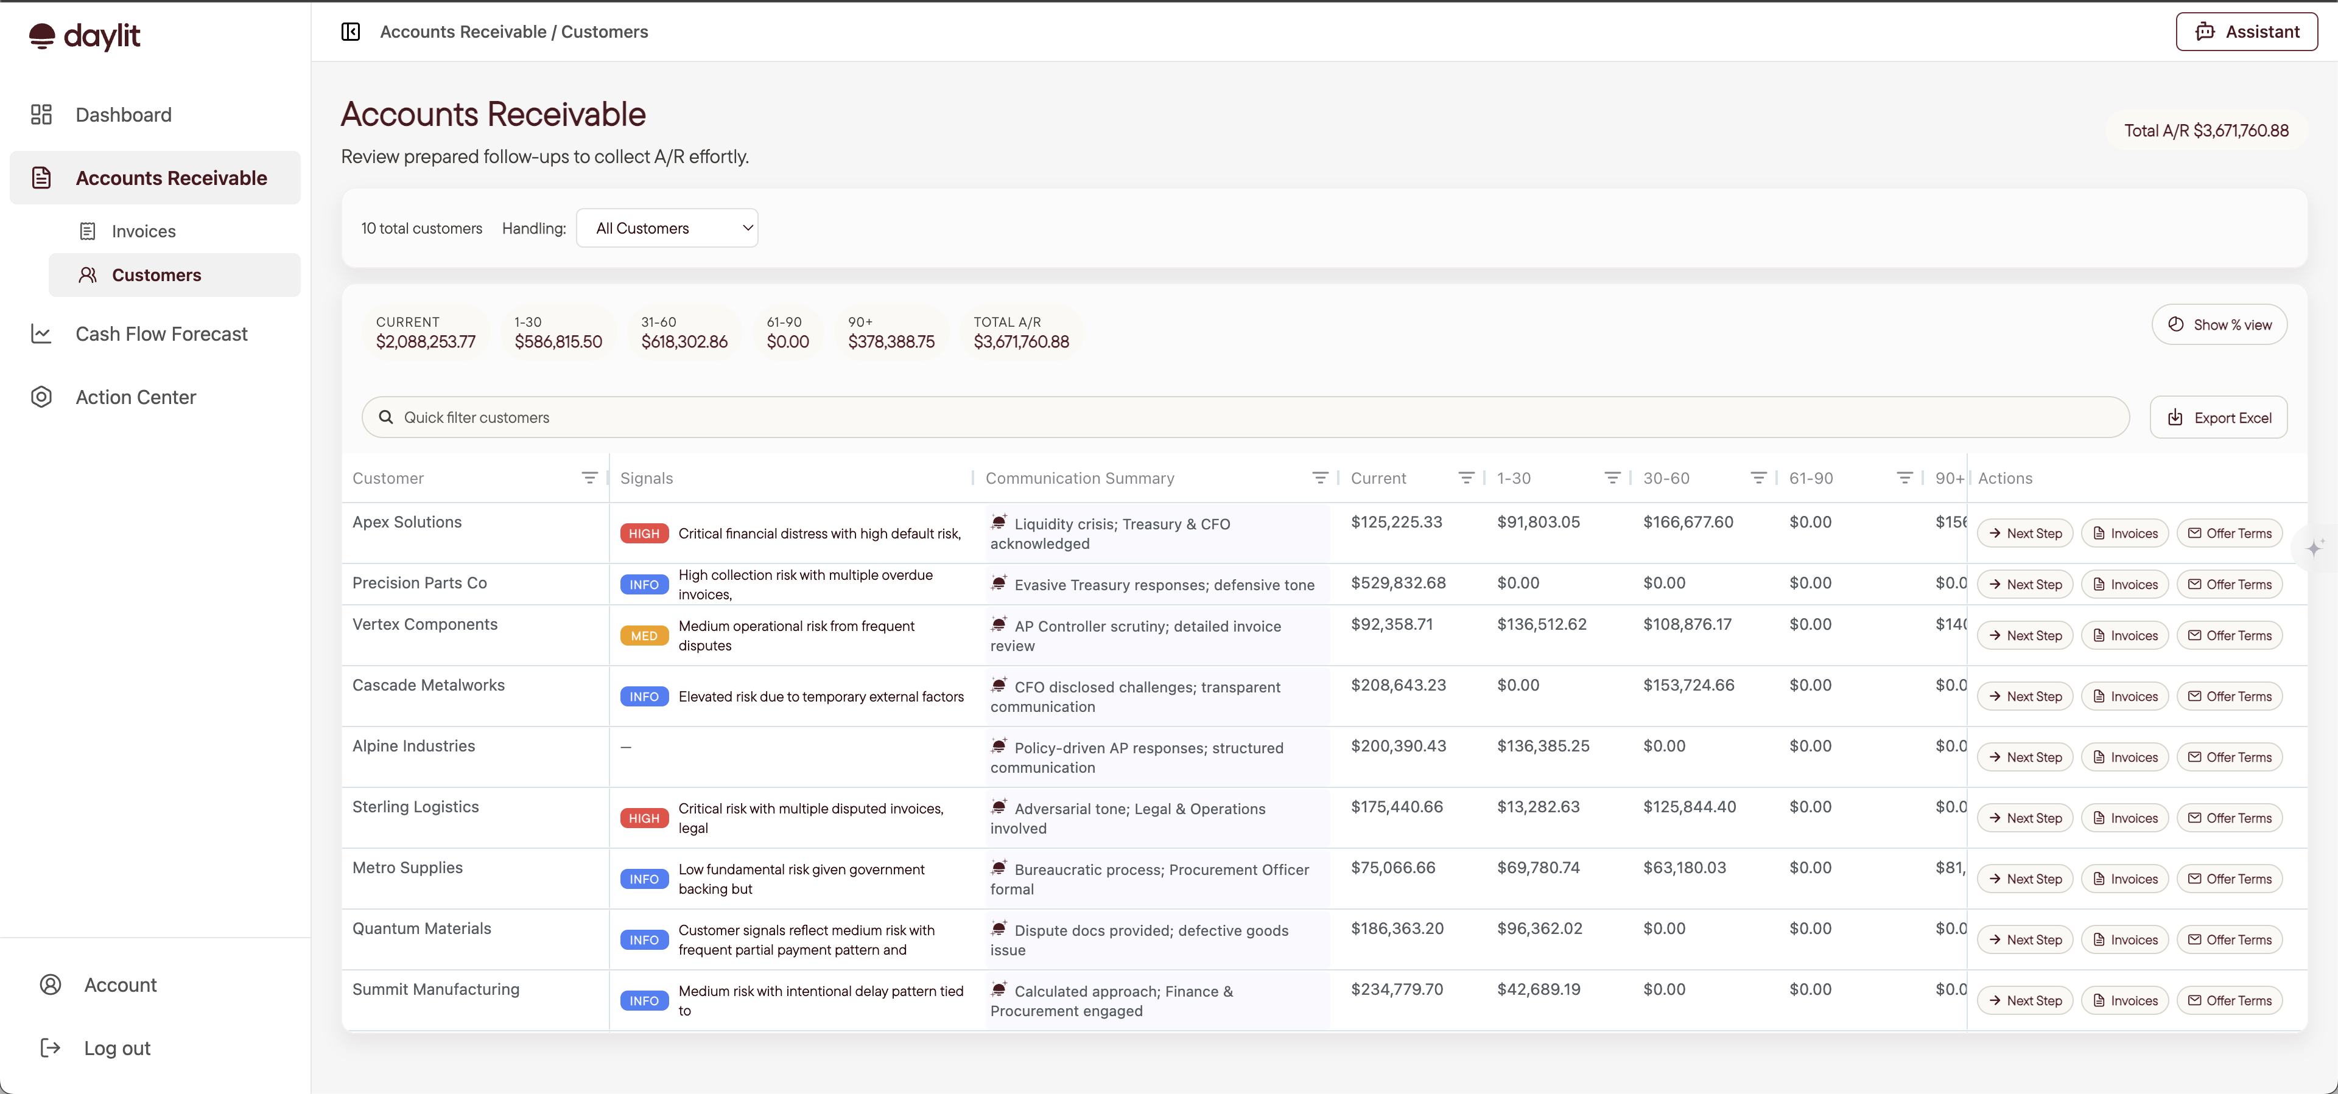Open the Customer column filter icon

pyautogui.click(x=589, y=478)
